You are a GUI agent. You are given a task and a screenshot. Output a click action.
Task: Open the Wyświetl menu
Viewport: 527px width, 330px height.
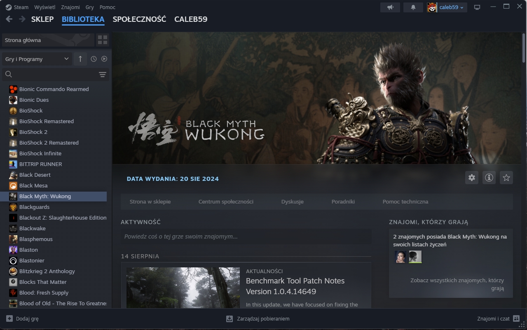45,7
